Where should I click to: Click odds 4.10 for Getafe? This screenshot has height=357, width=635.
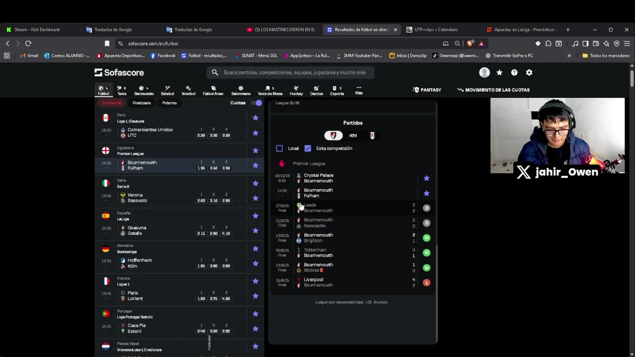(226, 234)
